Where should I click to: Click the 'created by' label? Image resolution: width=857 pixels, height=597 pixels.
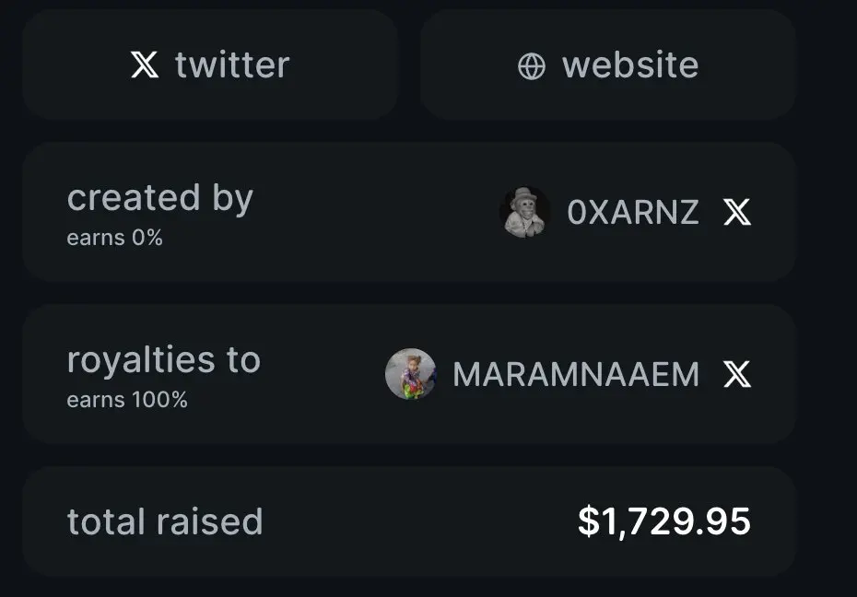[160, 198]
